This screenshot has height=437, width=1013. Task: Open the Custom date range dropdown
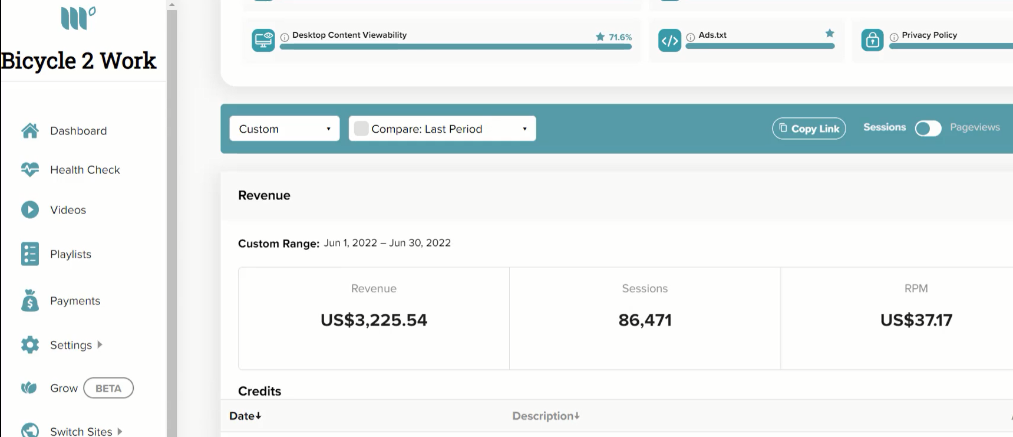(x=285, y=129)
